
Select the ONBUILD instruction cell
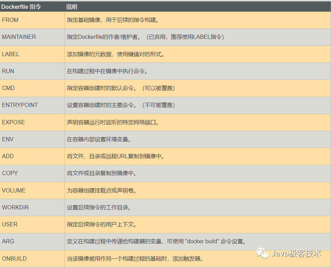[x=32, y=259]
